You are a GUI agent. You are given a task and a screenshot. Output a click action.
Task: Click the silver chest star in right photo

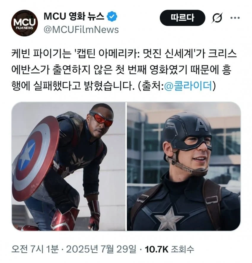click(x=169, y=218)
